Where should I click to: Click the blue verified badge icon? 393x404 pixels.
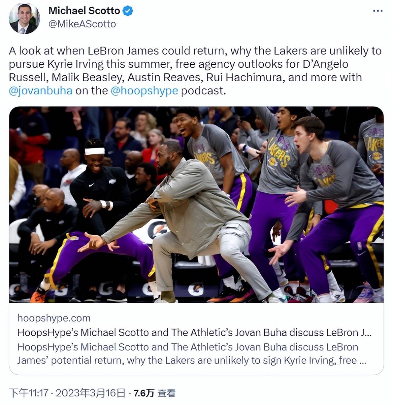click(128, 11)
